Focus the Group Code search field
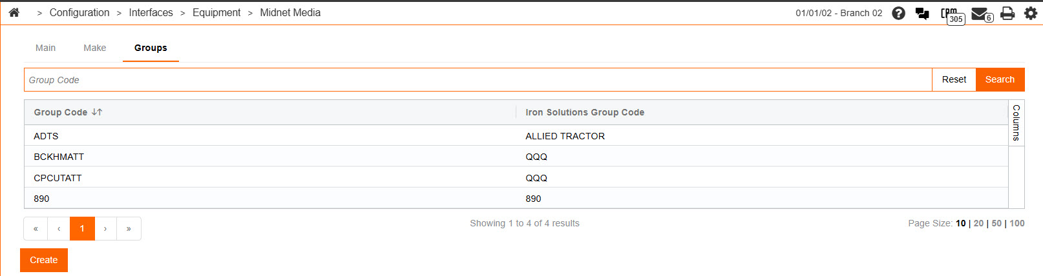This screenshot has width=1043, height=276. [478, 80]
